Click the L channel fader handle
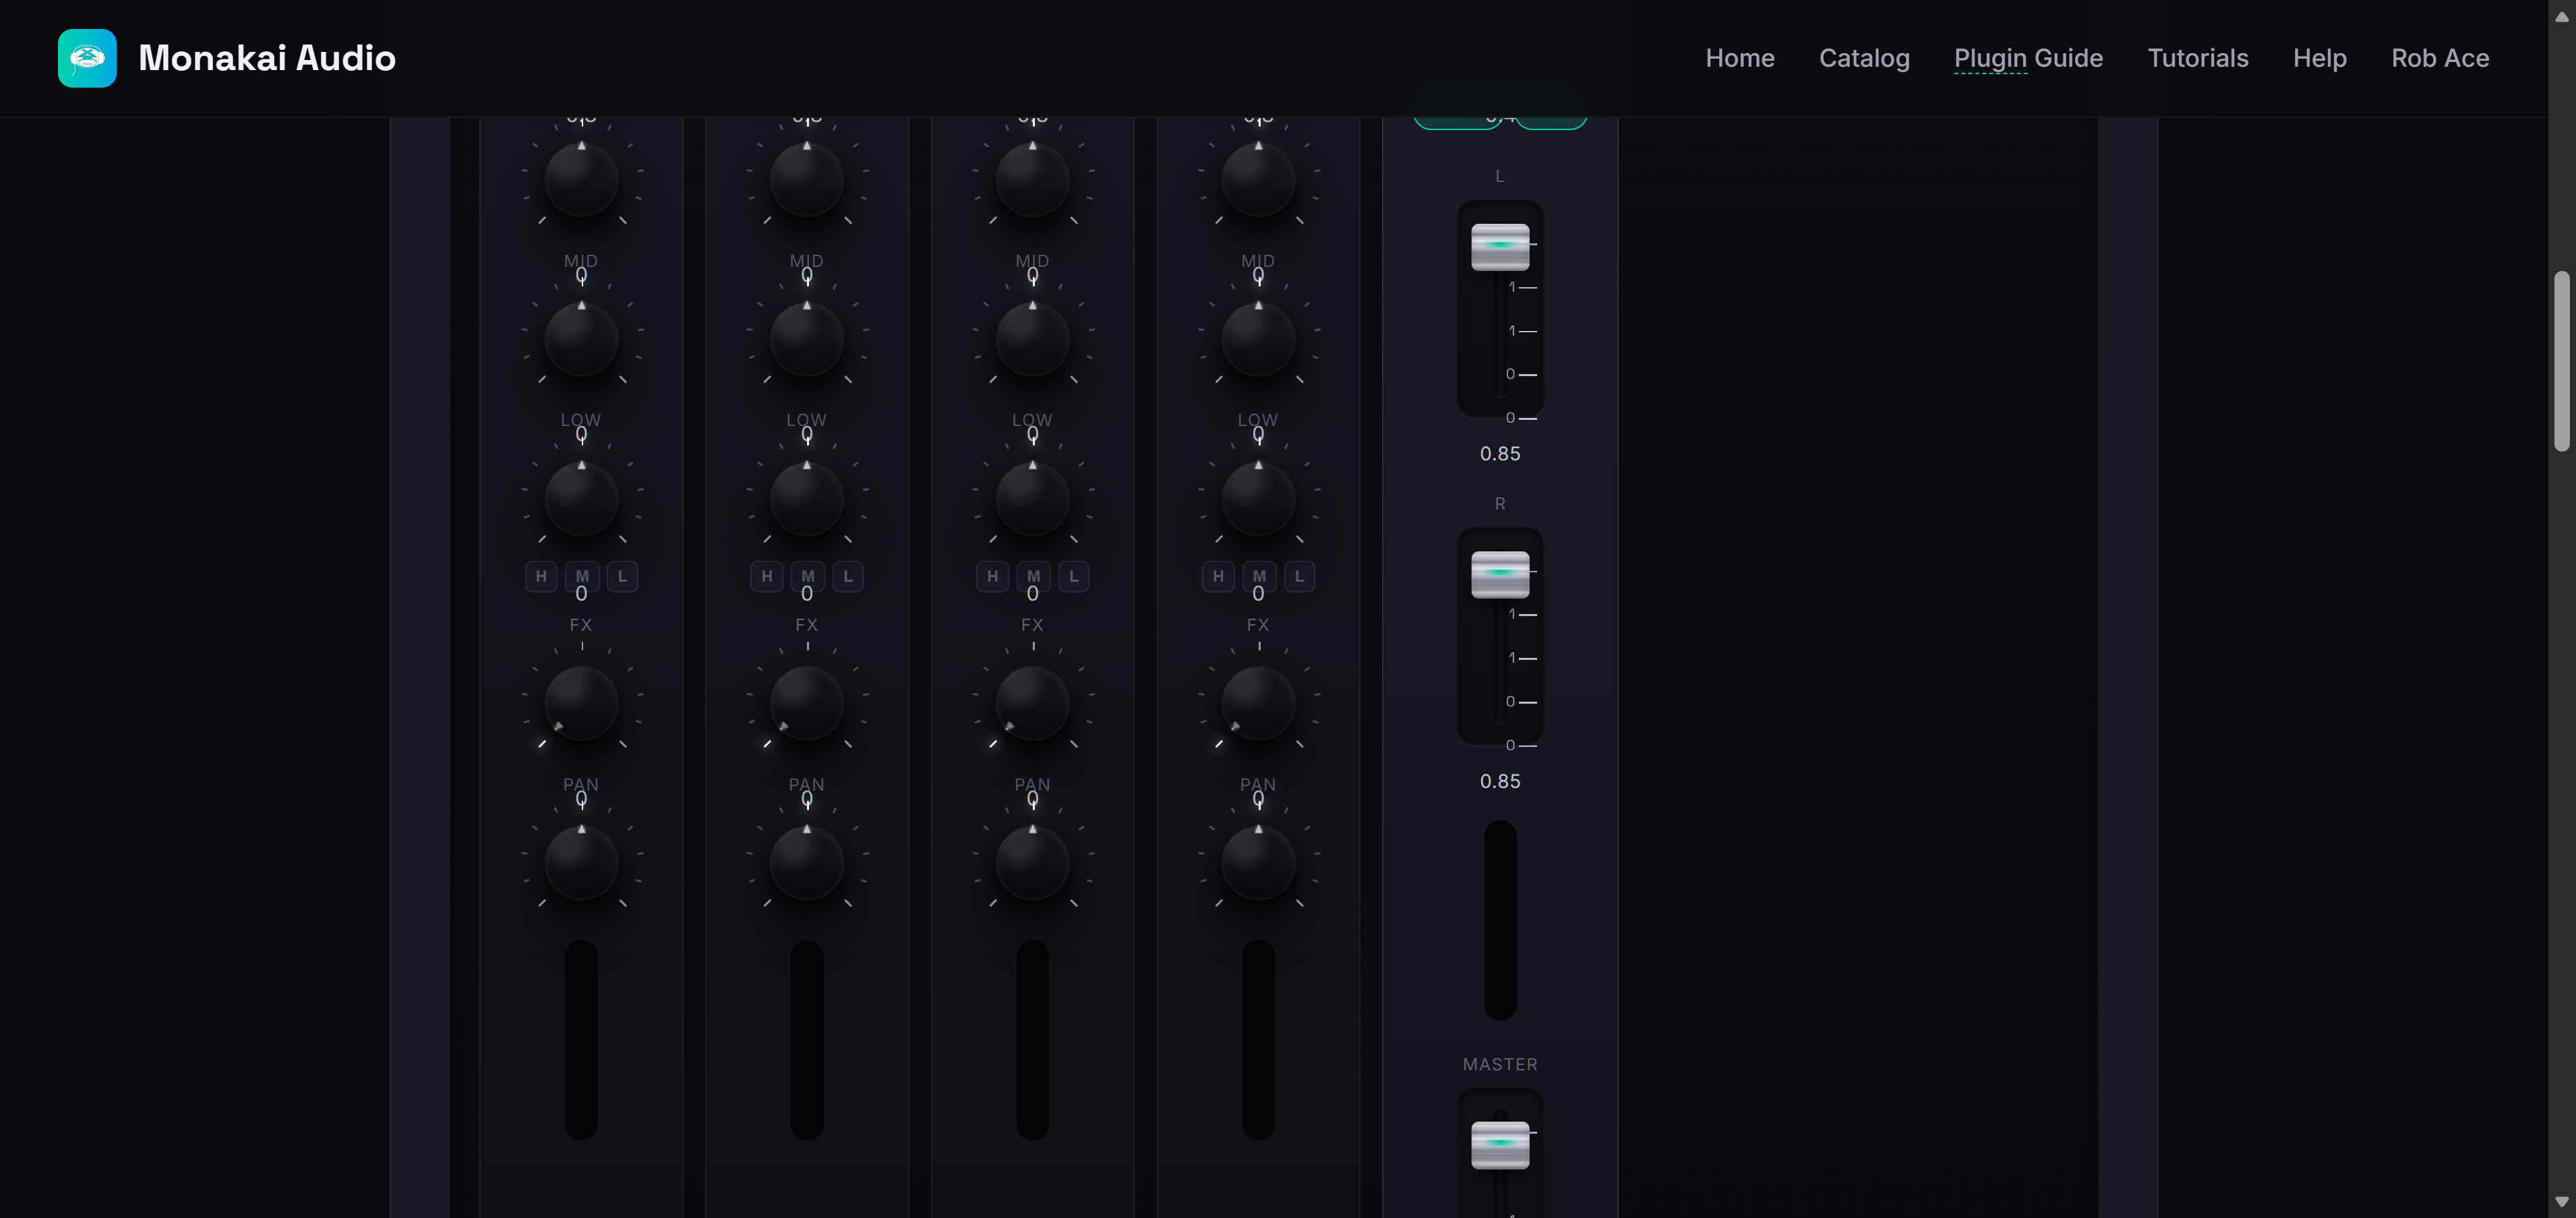 (x=1500, y=247)
